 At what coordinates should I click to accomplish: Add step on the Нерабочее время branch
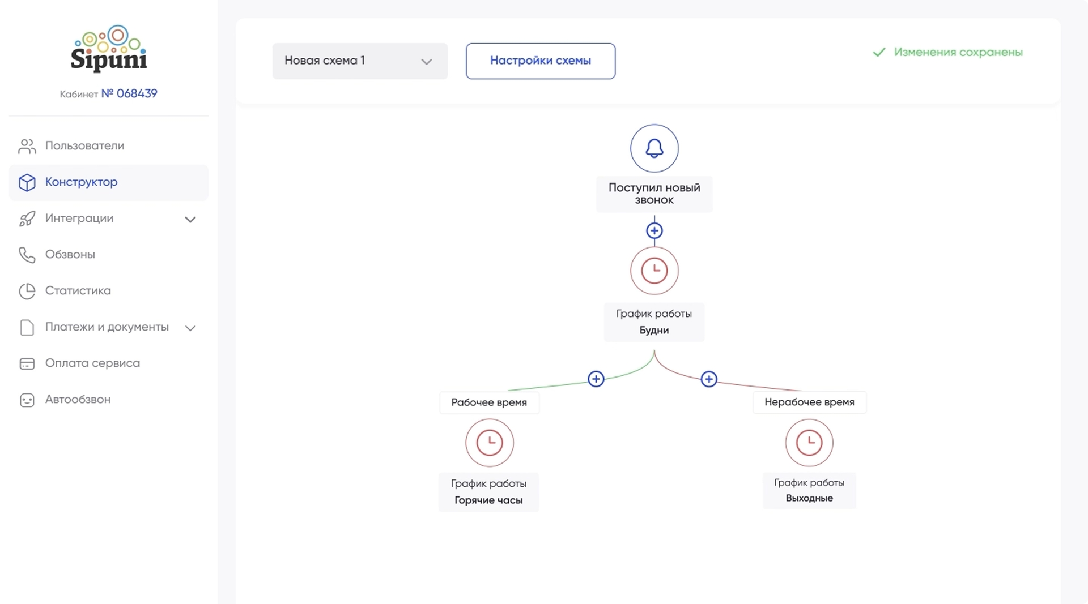point(708,379)
